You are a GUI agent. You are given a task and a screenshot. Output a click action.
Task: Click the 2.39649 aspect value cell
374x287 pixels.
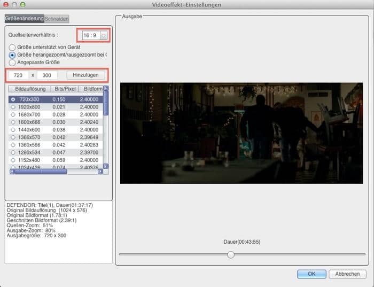coord(89,137)
